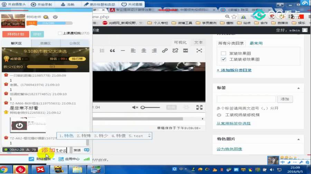Click the 设为特色图像 link

click(229, 149)
